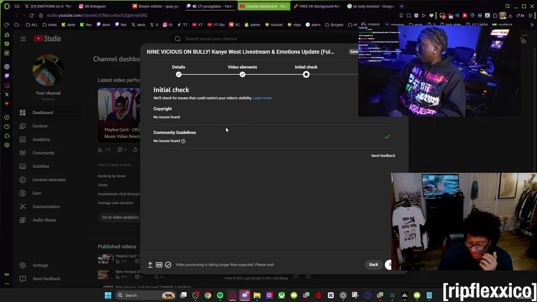Open the chats bookmark folder
537x302 pixels.
click(x=50, y=25)
